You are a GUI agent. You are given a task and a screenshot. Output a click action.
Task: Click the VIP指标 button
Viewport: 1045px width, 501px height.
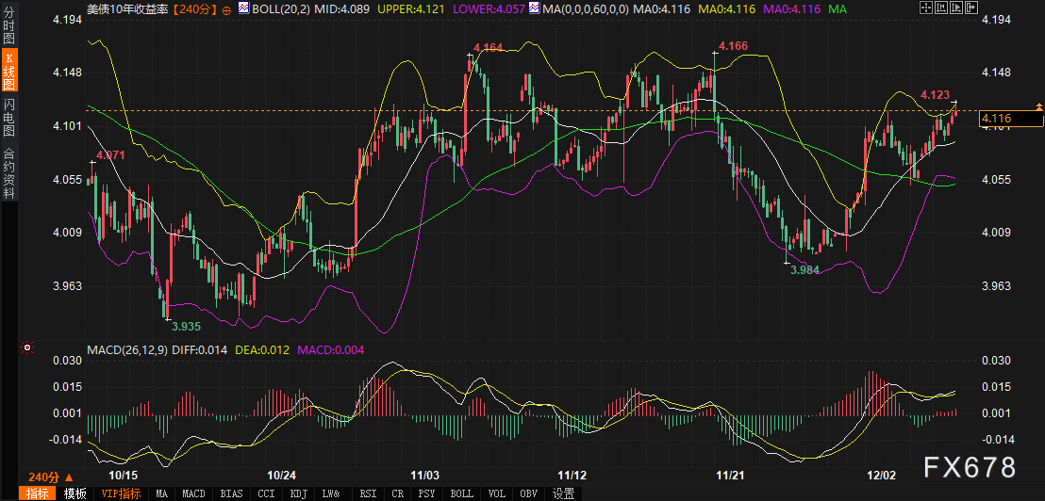(122, 493)
